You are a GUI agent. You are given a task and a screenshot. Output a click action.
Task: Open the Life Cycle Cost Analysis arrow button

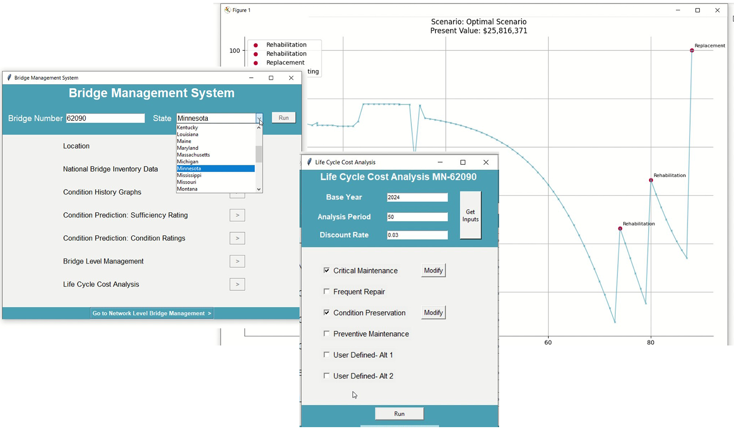pyautogui.click(x=237, y=284)
